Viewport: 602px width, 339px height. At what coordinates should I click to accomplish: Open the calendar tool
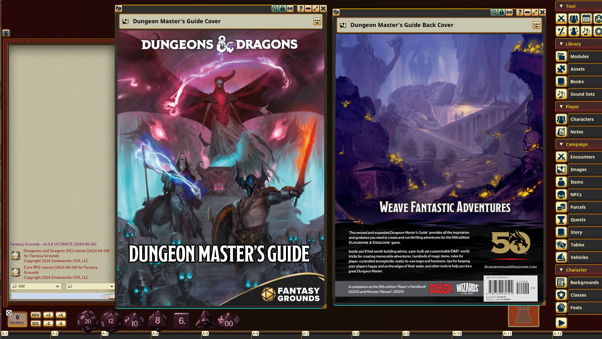click(x=586, y=19)
